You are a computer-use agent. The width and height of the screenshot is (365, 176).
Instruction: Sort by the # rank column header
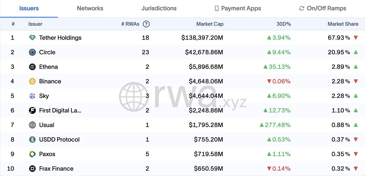13,24
